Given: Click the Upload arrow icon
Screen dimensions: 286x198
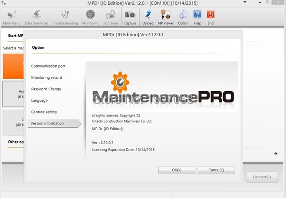Looking at the screenshot, I should click(148, 18).
